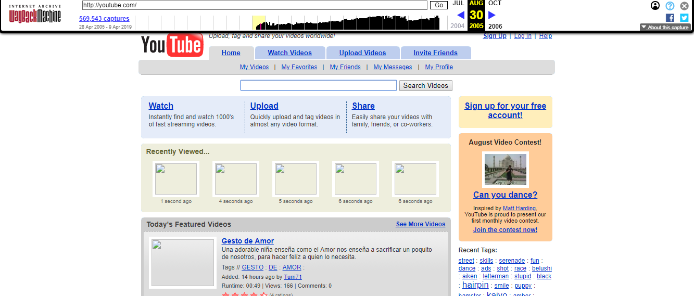Select OCT month in the capture timeline
Viewport: 694px width, 296px height.
click(x=495, y=3)
